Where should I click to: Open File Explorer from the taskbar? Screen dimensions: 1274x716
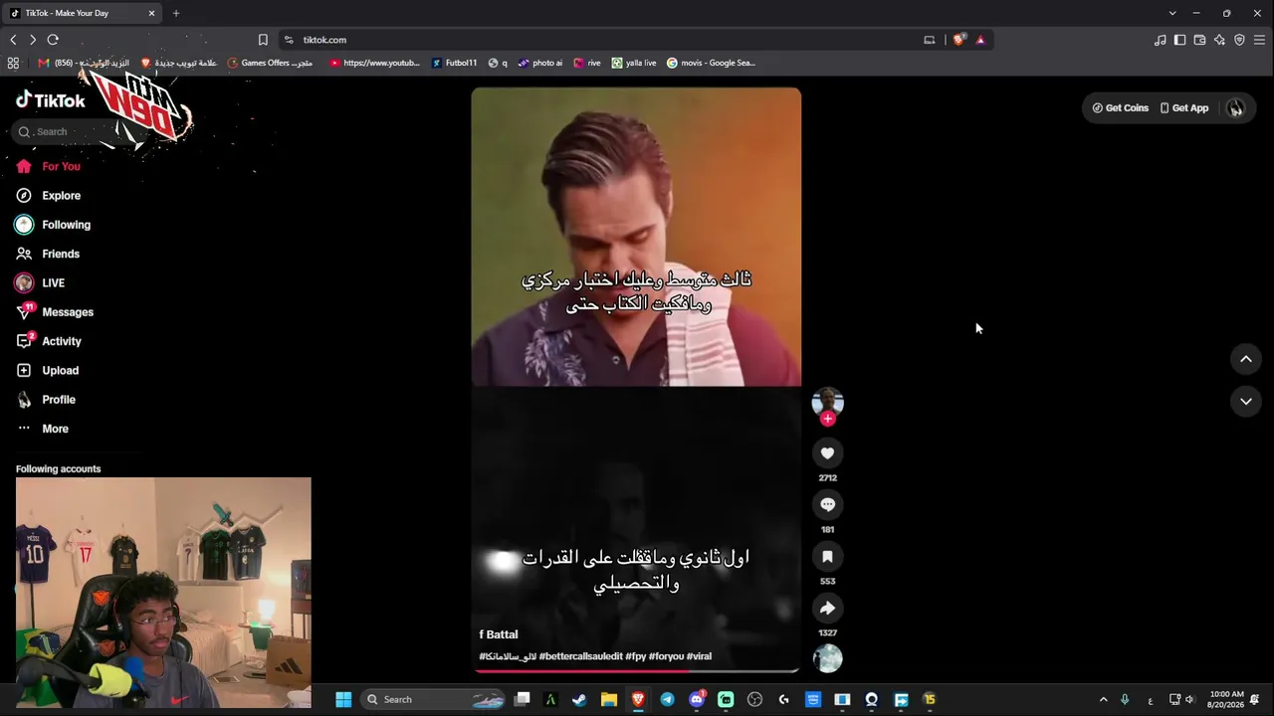[608, 699]
